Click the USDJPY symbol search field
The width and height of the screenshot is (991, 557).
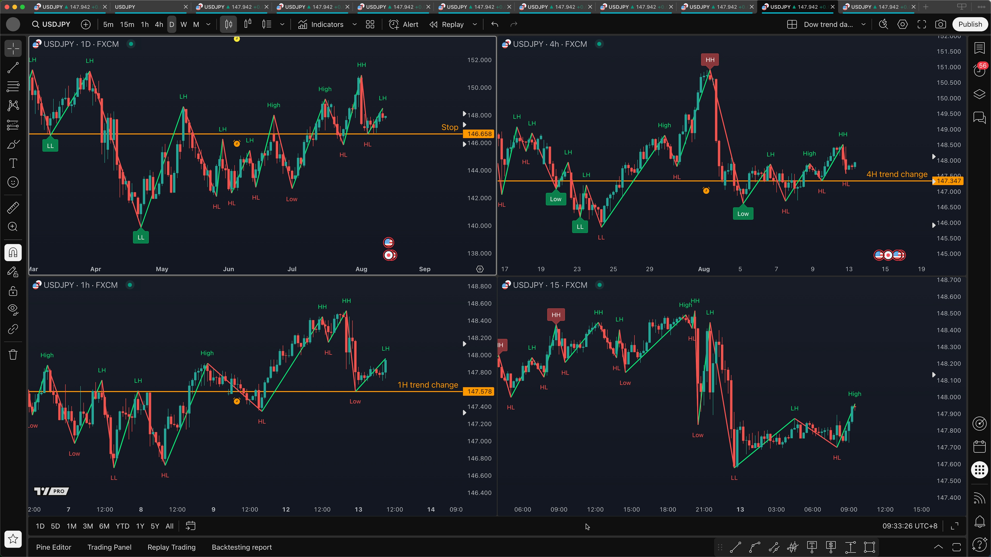pyautogui.click(x=52, y=24)
